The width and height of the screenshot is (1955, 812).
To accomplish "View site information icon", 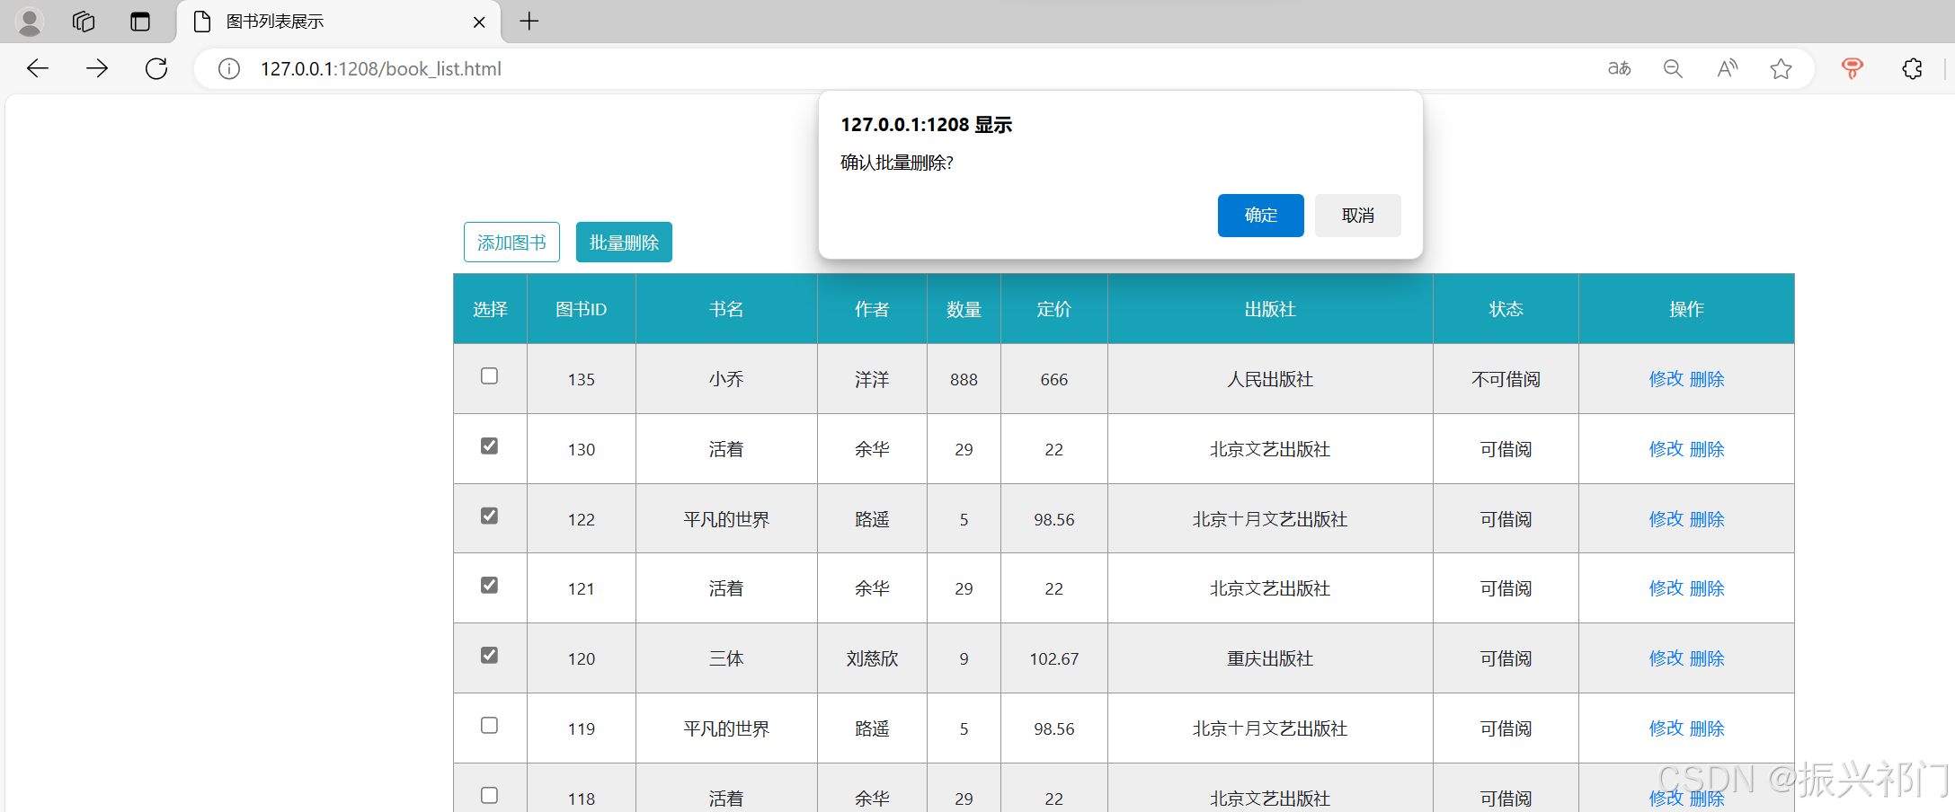I will tap(229, 69).
